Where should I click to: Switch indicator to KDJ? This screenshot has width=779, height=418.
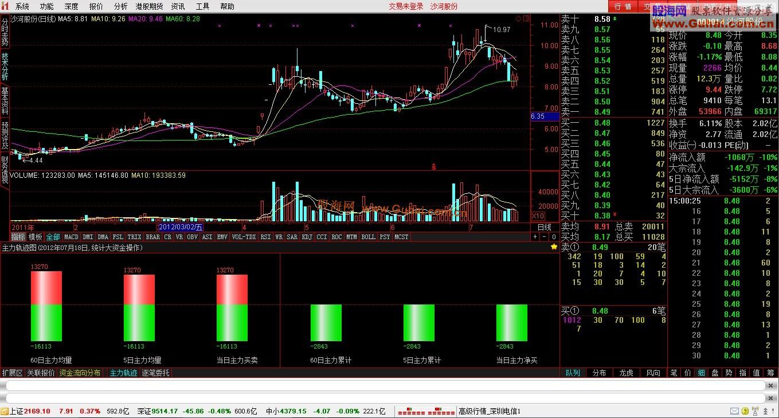[307, 237]
